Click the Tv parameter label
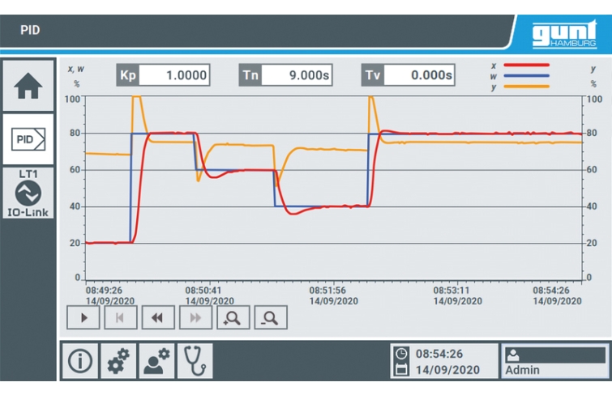612x395 pixels. pyautogui.click(x=373, y=74)
